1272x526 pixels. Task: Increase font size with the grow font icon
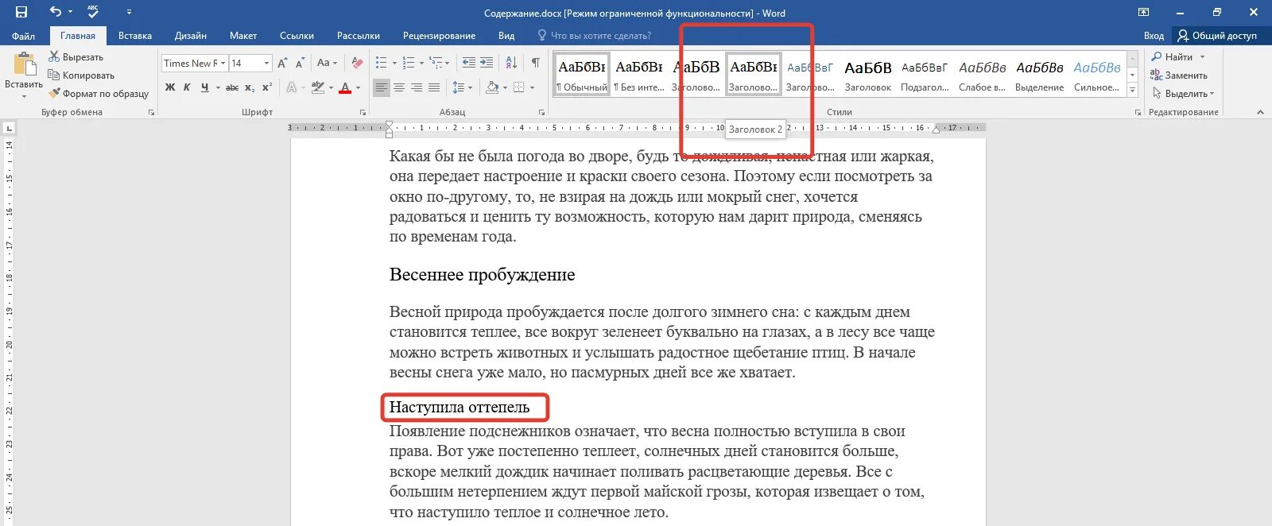click(x=282, y=64)
